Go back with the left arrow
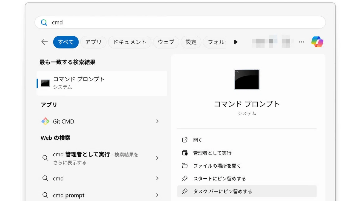This screenshot has width=357, height=201. point(45,42)
